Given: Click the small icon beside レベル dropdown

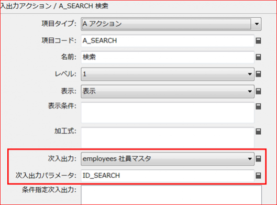Looking at the screenshot, I should point(258,74).
